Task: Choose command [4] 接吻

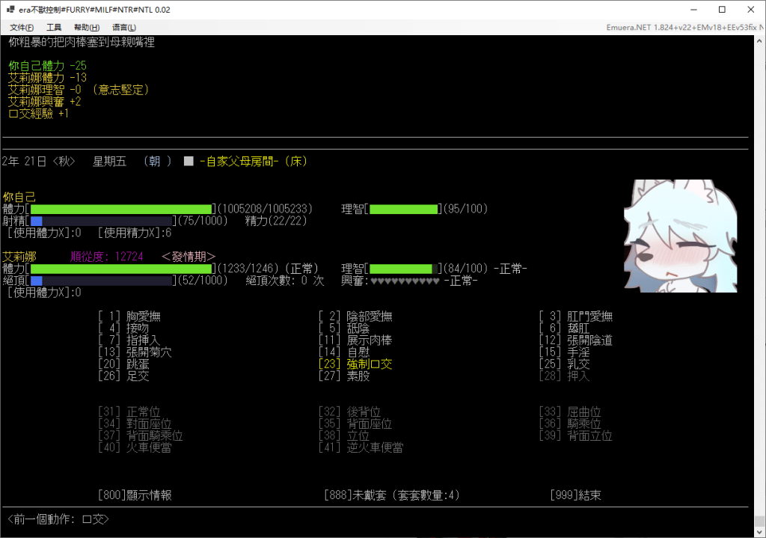Action: [123, 328]
